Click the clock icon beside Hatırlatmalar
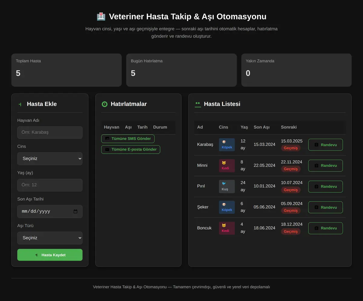Viewport: 363px width, 301px height. point(105,104)
